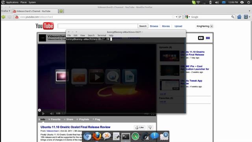The height and width of the screenshot is (142, 252).
Task: Click the blue exclamation bubble dock icon
Action: click(154, 136)
